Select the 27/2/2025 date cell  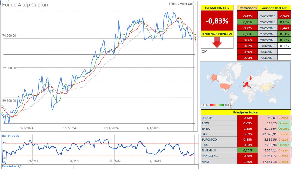[268, 34]
